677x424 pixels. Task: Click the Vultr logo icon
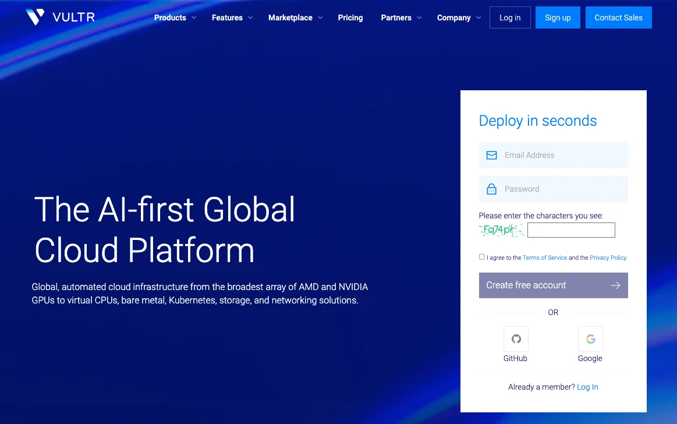(35, 17)
